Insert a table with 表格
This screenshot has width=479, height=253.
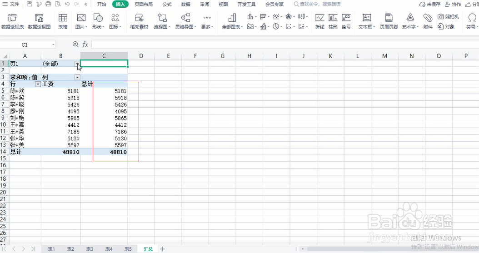tap(63, 21)
